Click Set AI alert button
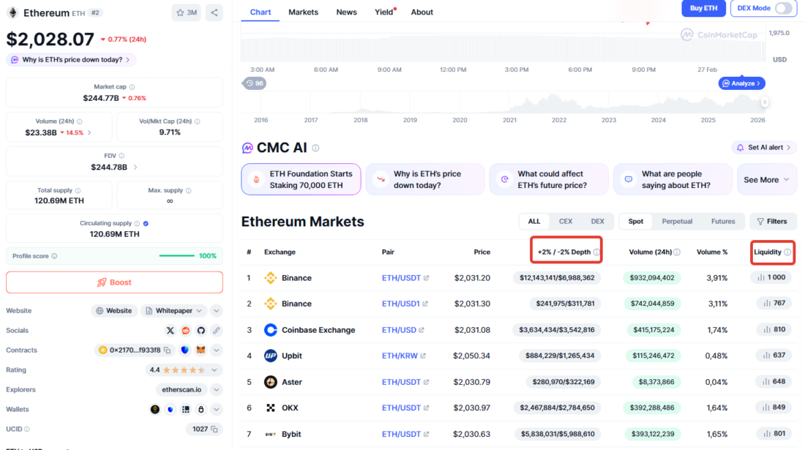 coord(764,148)
